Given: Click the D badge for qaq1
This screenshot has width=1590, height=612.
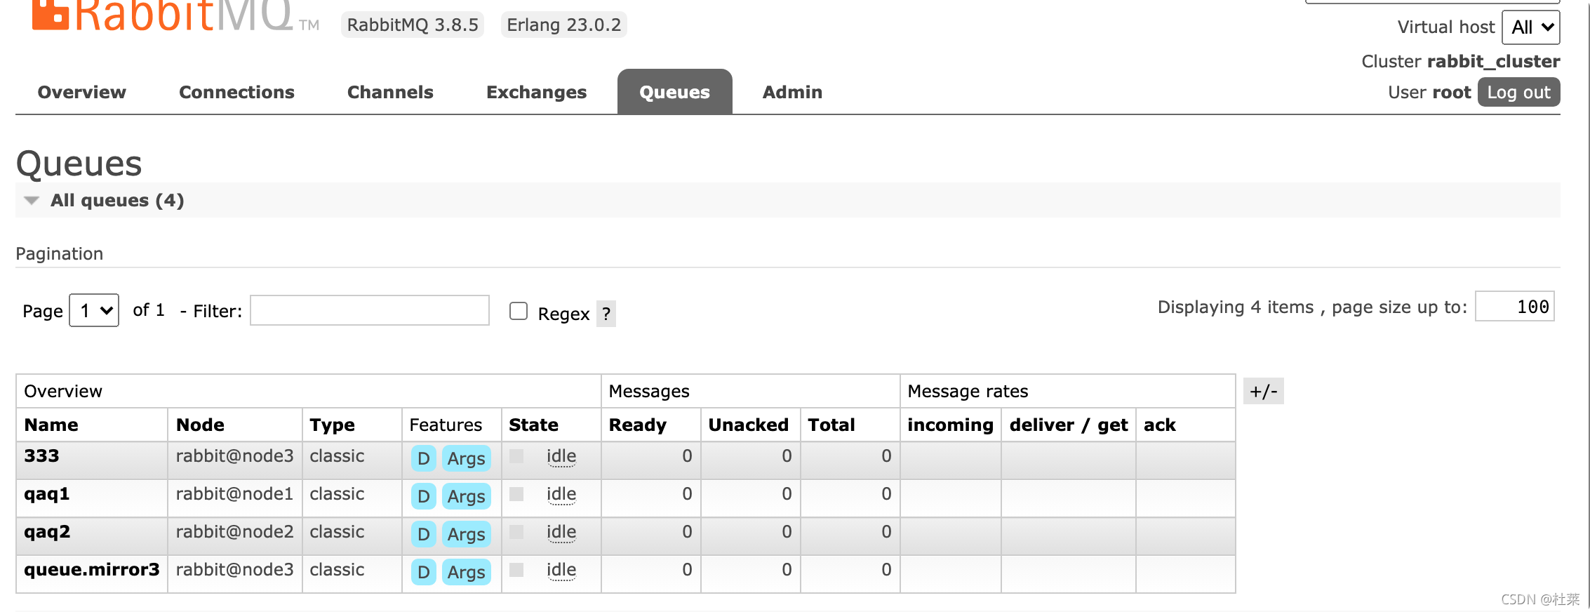Looking at the screenshot, I should click(x=423, y=496).
